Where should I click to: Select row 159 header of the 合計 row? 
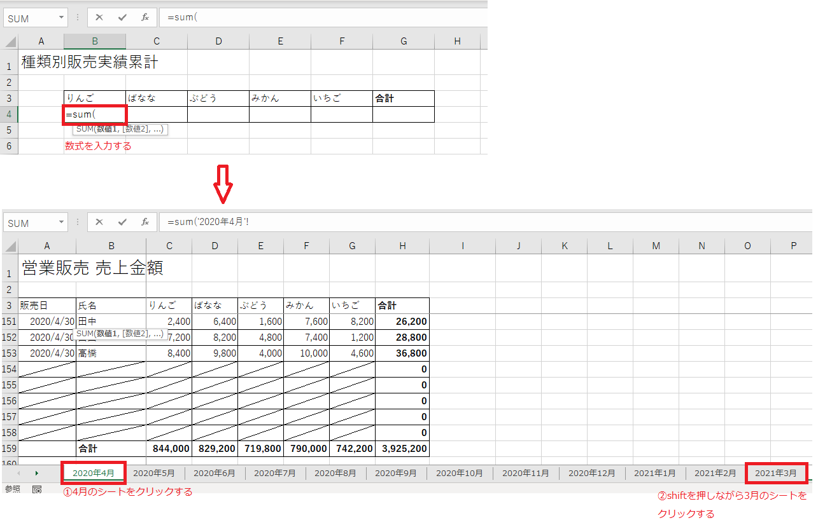pos(10,449)
